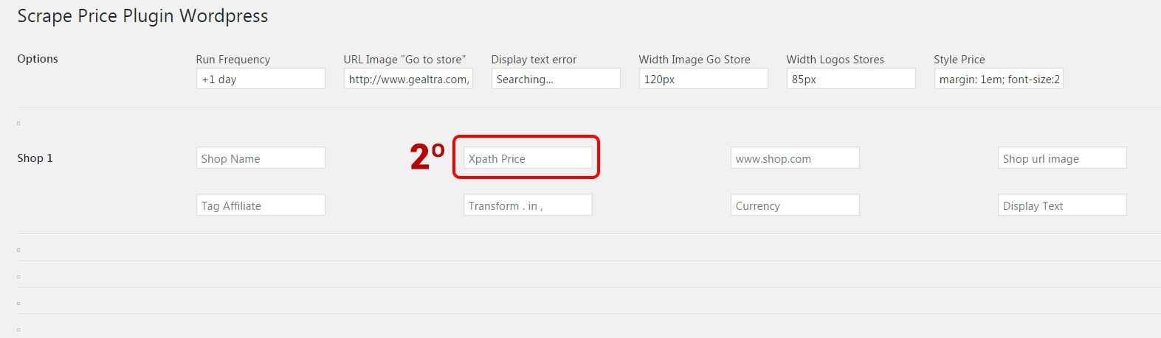Click the Width Logos Stores field
The image size is (1161, 338).
[851, 79]
